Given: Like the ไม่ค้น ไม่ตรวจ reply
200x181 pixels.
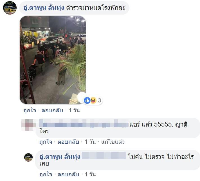Looking at the screenshot, I should (x=46, y=174).
